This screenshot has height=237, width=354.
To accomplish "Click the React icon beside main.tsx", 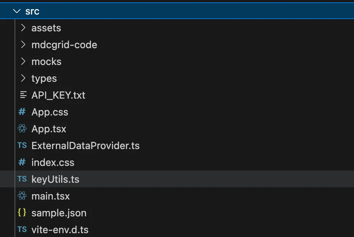I will [22, 196].
